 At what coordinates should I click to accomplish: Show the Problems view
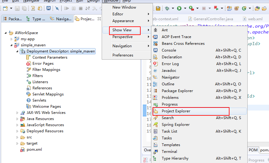(x=199, y=98)
